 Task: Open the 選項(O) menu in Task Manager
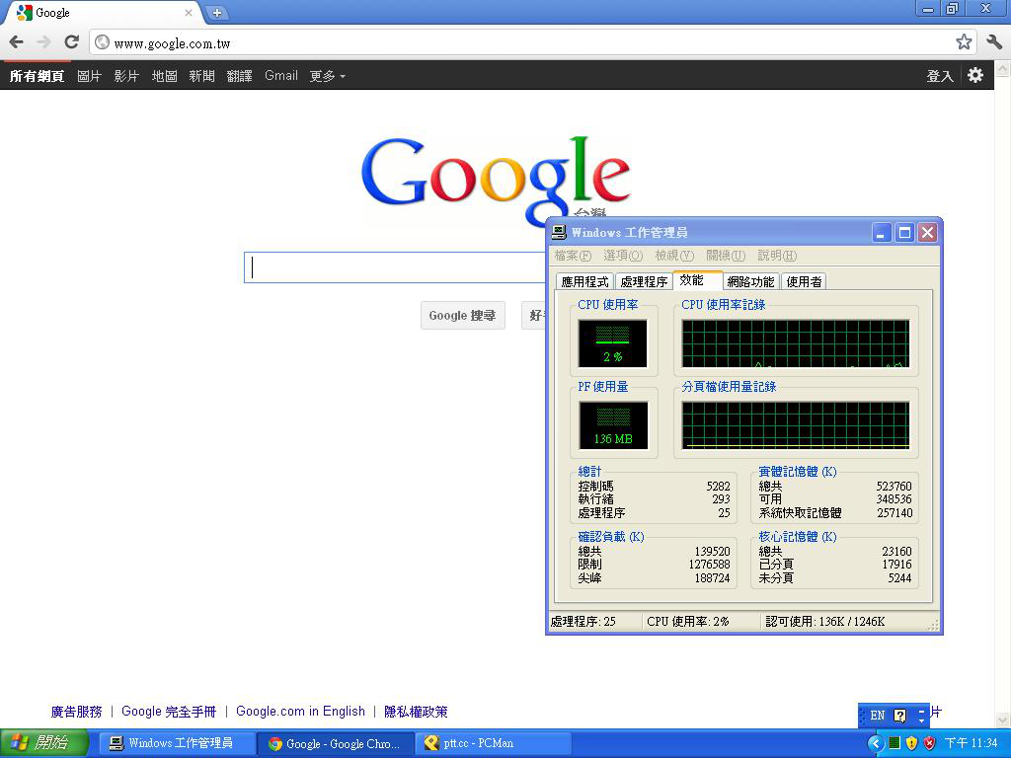[623, 256]
